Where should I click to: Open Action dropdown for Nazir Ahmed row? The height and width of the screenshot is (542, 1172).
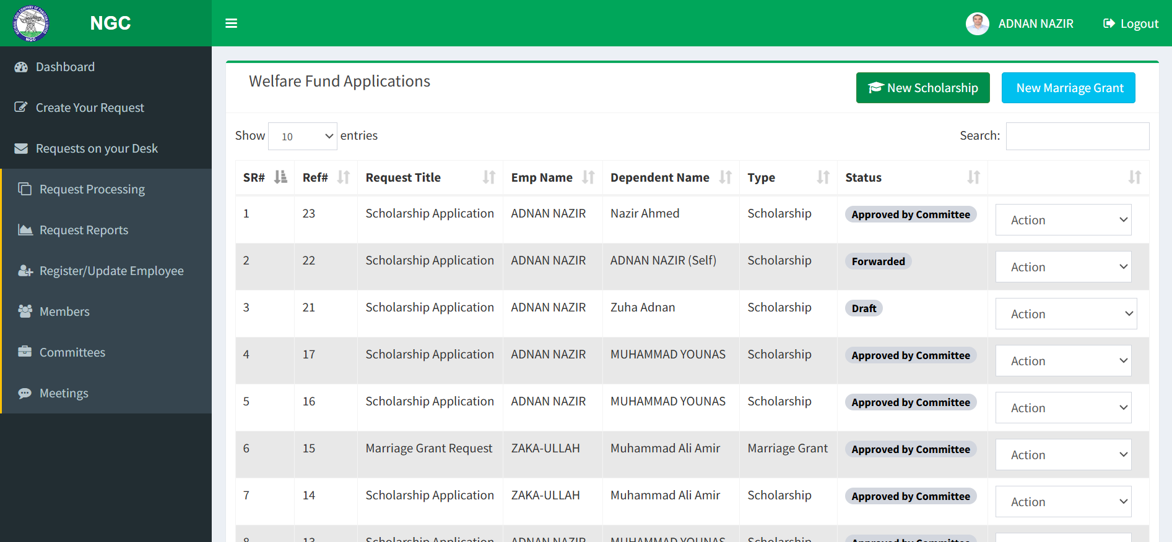pyautogui.click(x=1063, y=220)
